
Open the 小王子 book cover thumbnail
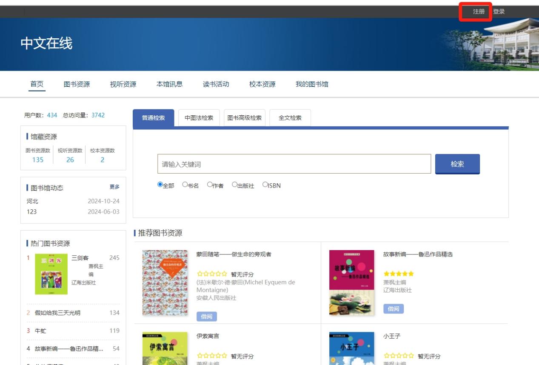pos(351,348)
